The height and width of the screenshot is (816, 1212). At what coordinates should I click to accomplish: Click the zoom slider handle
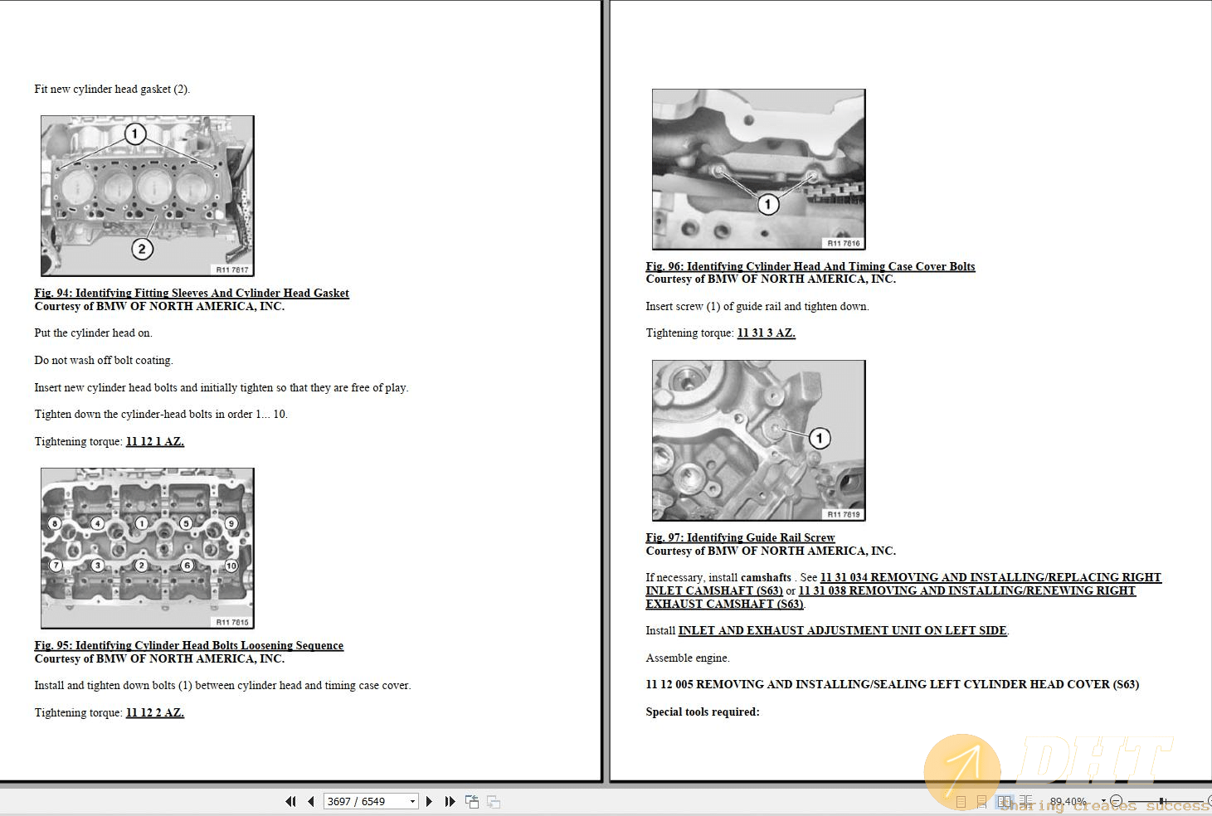[x=1161, y=802]
